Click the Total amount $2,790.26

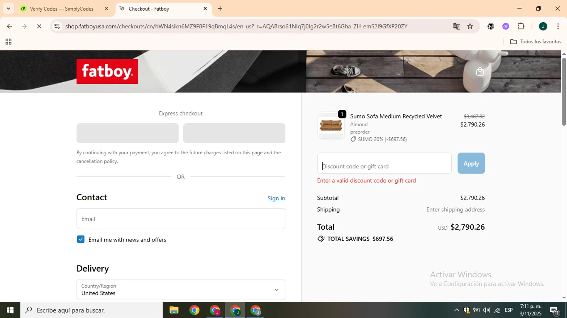point(468,227)
